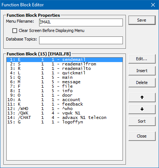
Task: Click into the Database Topics field
Action: tap(81, 40)
